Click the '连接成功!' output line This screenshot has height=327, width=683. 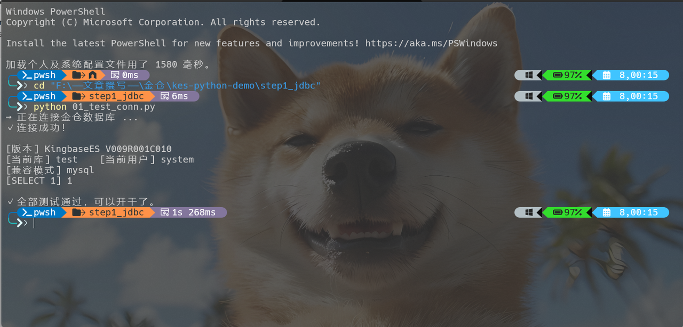pos(36,128)
